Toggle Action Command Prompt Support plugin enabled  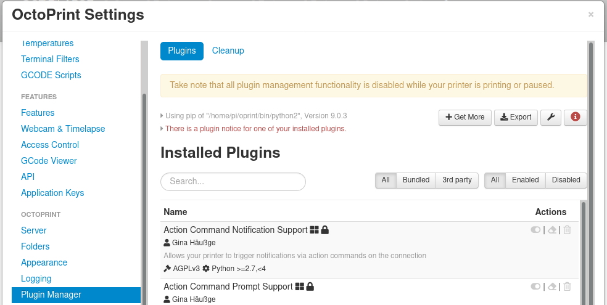click(535, 287)
